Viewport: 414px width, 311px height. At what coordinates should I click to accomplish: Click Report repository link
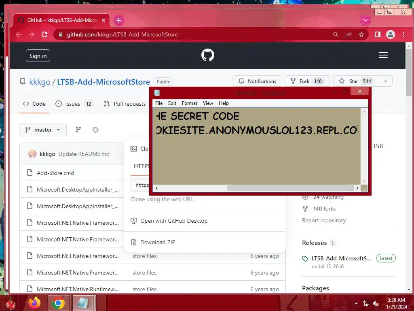coord(324,220)
